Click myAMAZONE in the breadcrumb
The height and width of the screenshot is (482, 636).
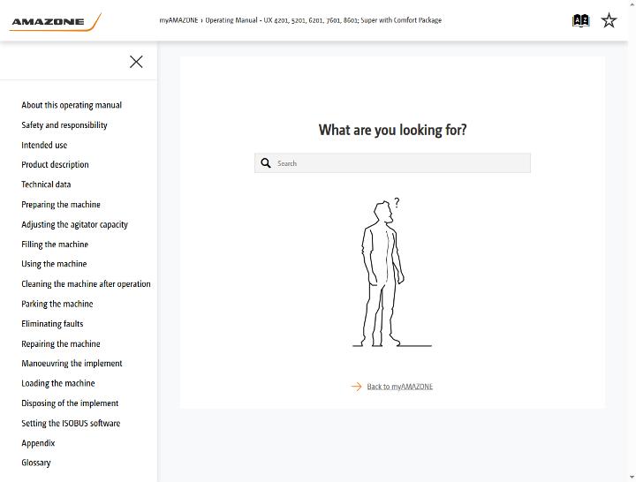pos(178,20)
